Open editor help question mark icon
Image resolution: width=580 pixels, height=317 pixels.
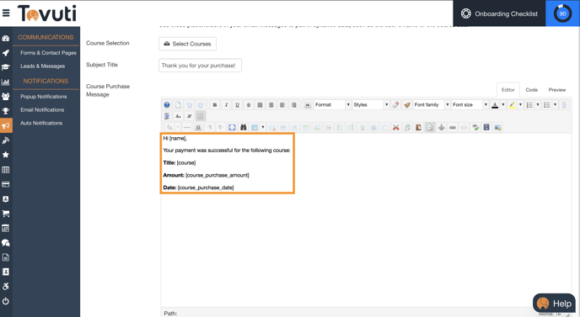pos(167,105)
